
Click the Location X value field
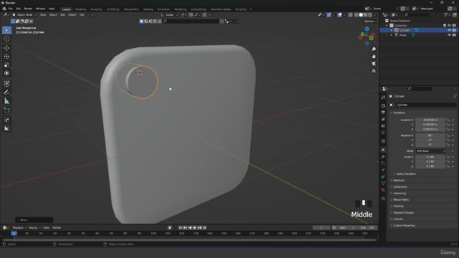[430, 120]
